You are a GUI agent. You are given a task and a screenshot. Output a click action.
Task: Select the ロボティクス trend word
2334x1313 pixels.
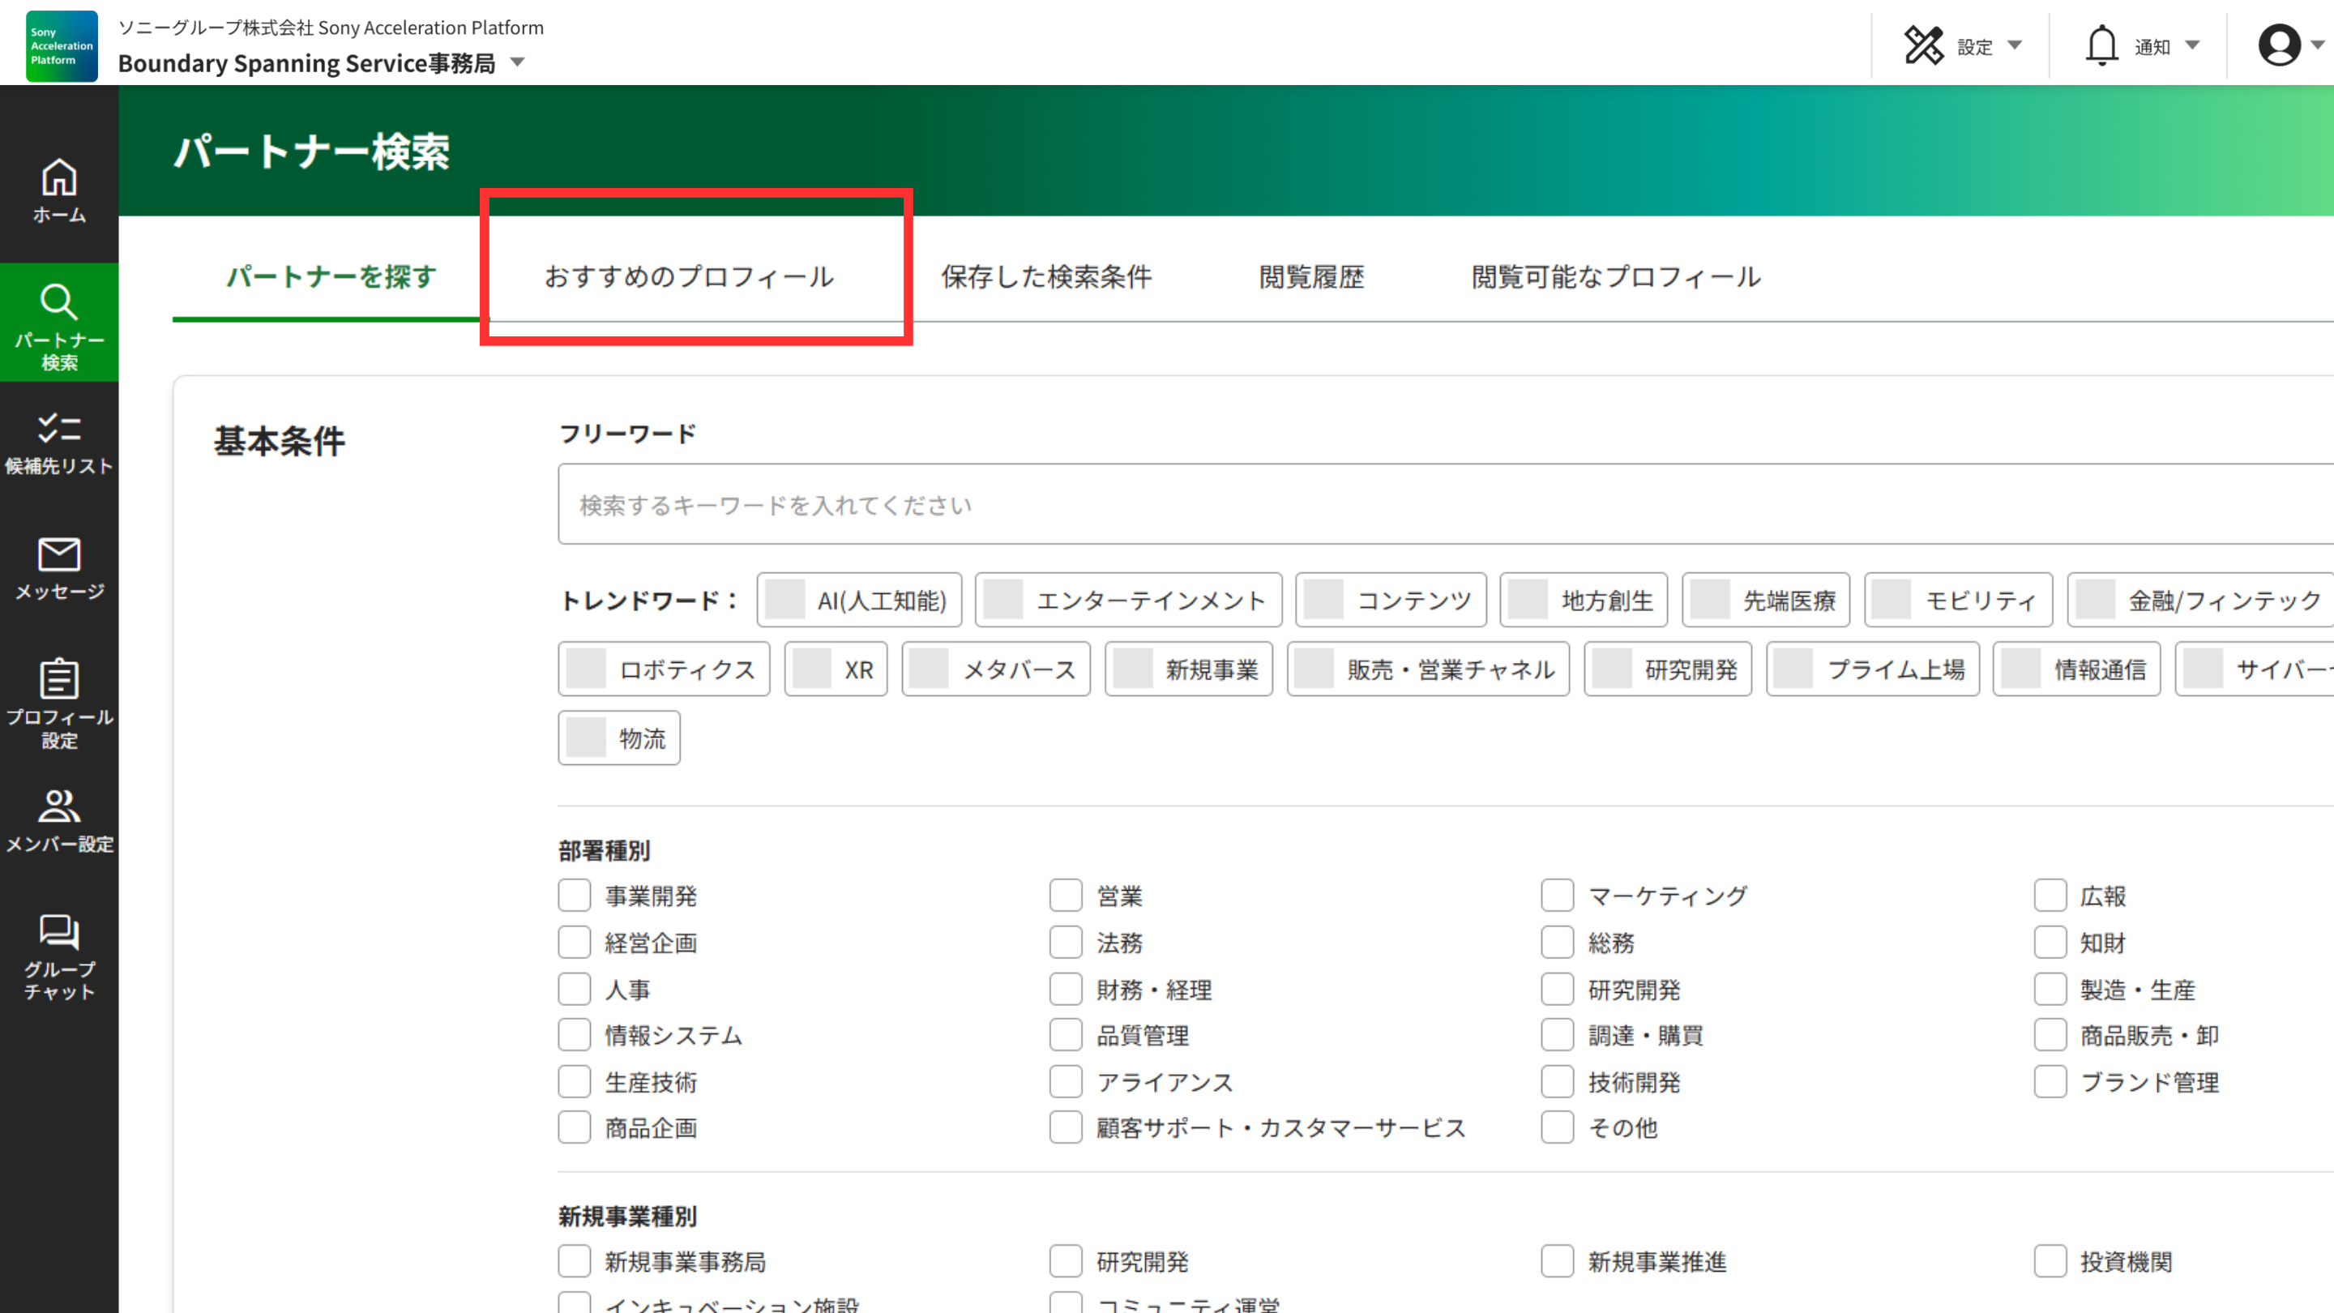pos(665,669)
